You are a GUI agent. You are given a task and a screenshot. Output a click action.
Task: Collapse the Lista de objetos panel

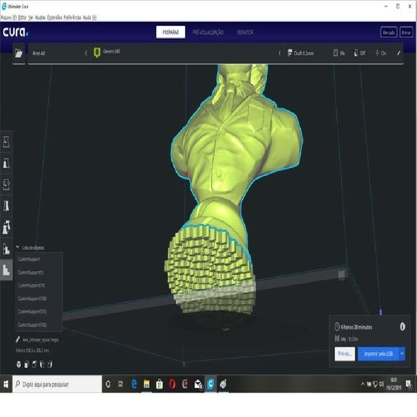[x=18, y=248]
